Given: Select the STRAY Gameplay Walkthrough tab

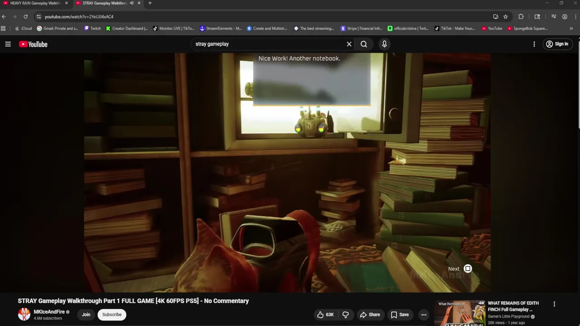Looking at the screenshot, I should (104, 3).
